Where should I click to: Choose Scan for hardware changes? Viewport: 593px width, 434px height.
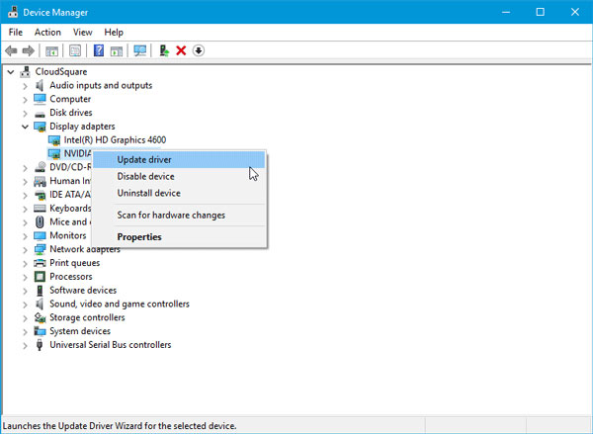pos(179,215)
